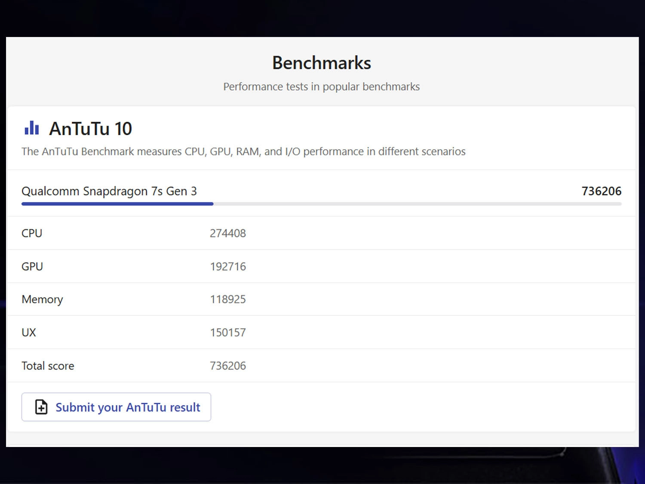Click the Memory score 118925
Image resolution: width=645 pixels, height=484 pixels.
(x=228, y=299)
